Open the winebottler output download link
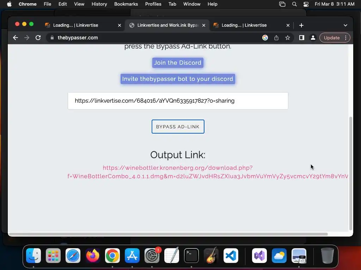 pyautogui.click(x=207, y=172)
